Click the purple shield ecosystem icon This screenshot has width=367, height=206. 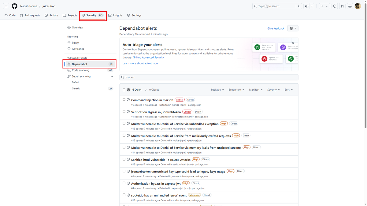[283, 47]
